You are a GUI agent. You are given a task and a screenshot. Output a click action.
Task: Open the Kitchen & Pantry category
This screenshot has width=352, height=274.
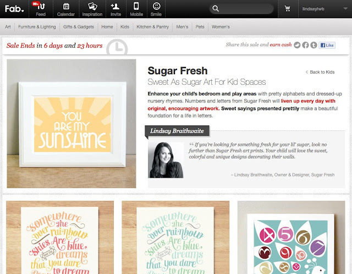point(153,27)
